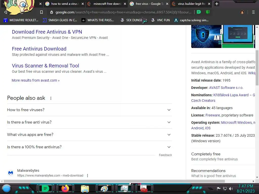Go back with the browser back arrow
259x194 pixels.
[6, 12]
